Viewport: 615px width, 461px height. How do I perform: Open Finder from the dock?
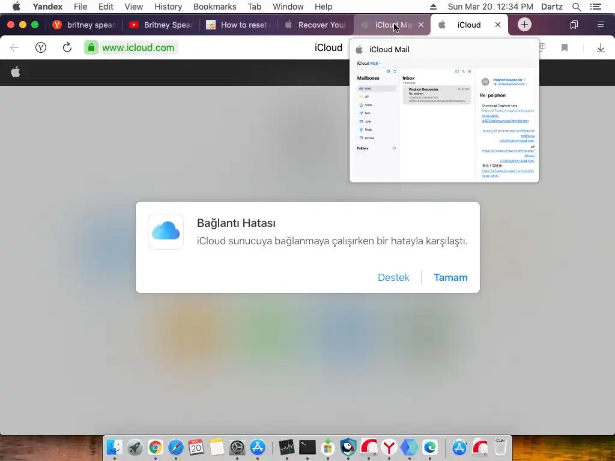[114, 447]
